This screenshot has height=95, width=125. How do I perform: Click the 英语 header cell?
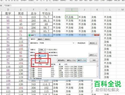21,13
